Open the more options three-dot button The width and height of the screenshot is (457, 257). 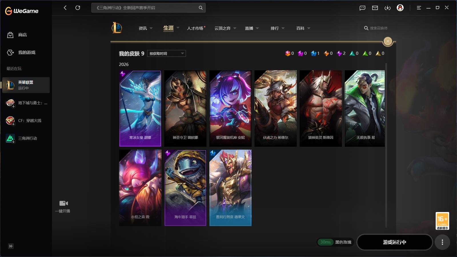[x=442, y=242]
